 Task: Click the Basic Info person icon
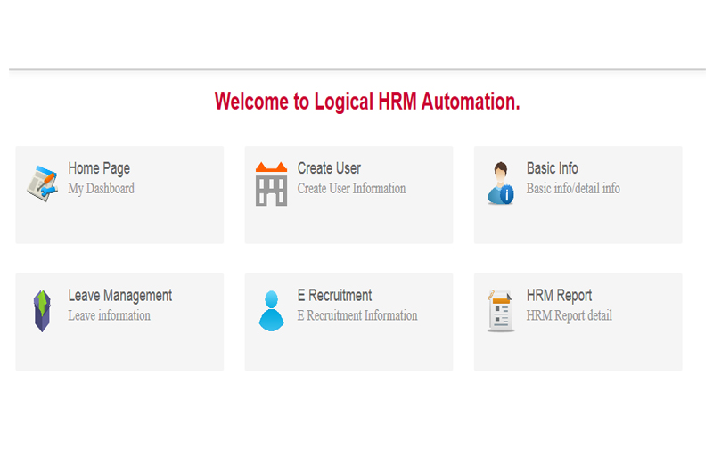[500, 183]
